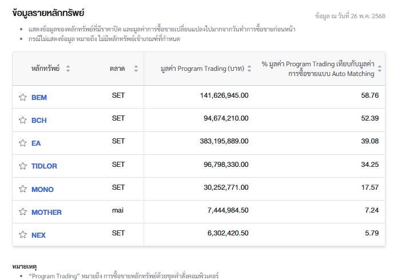
Task: Select value 6,302,420.50 in NEX row
Action: pyautogui.click(x=228, y=233)
